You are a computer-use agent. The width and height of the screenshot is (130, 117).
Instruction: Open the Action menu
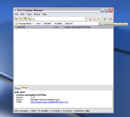coord(37,14)
